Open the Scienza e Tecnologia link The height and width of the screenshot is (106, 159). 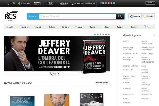click(145, 83)
